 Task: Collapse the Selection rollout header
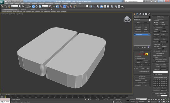point(142,52)
